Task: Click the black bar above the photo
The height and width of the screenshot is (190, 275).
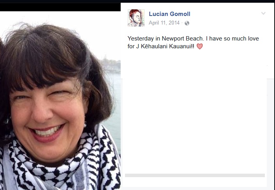Action: pyautogui.click(x=60, y=7)
